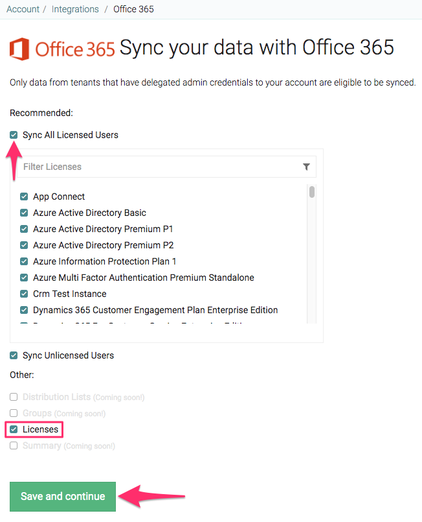Toggle the Sync Unlicensed Users checkbox
Image resolution: width=422 pixels, height=522 pixels.
click(x=14, y=355)
